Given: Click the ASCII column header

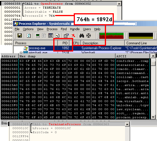Looking at the screenshot, I should tap(132, 56).
